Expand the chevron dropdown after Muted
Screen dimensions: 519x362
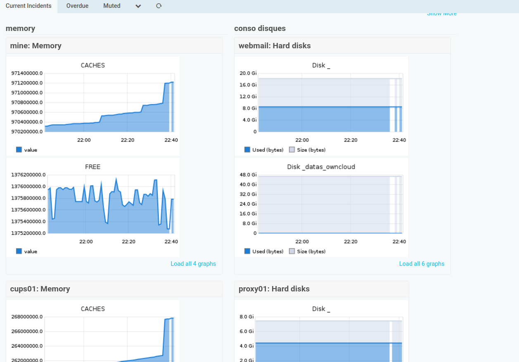[x=138, y=6]
